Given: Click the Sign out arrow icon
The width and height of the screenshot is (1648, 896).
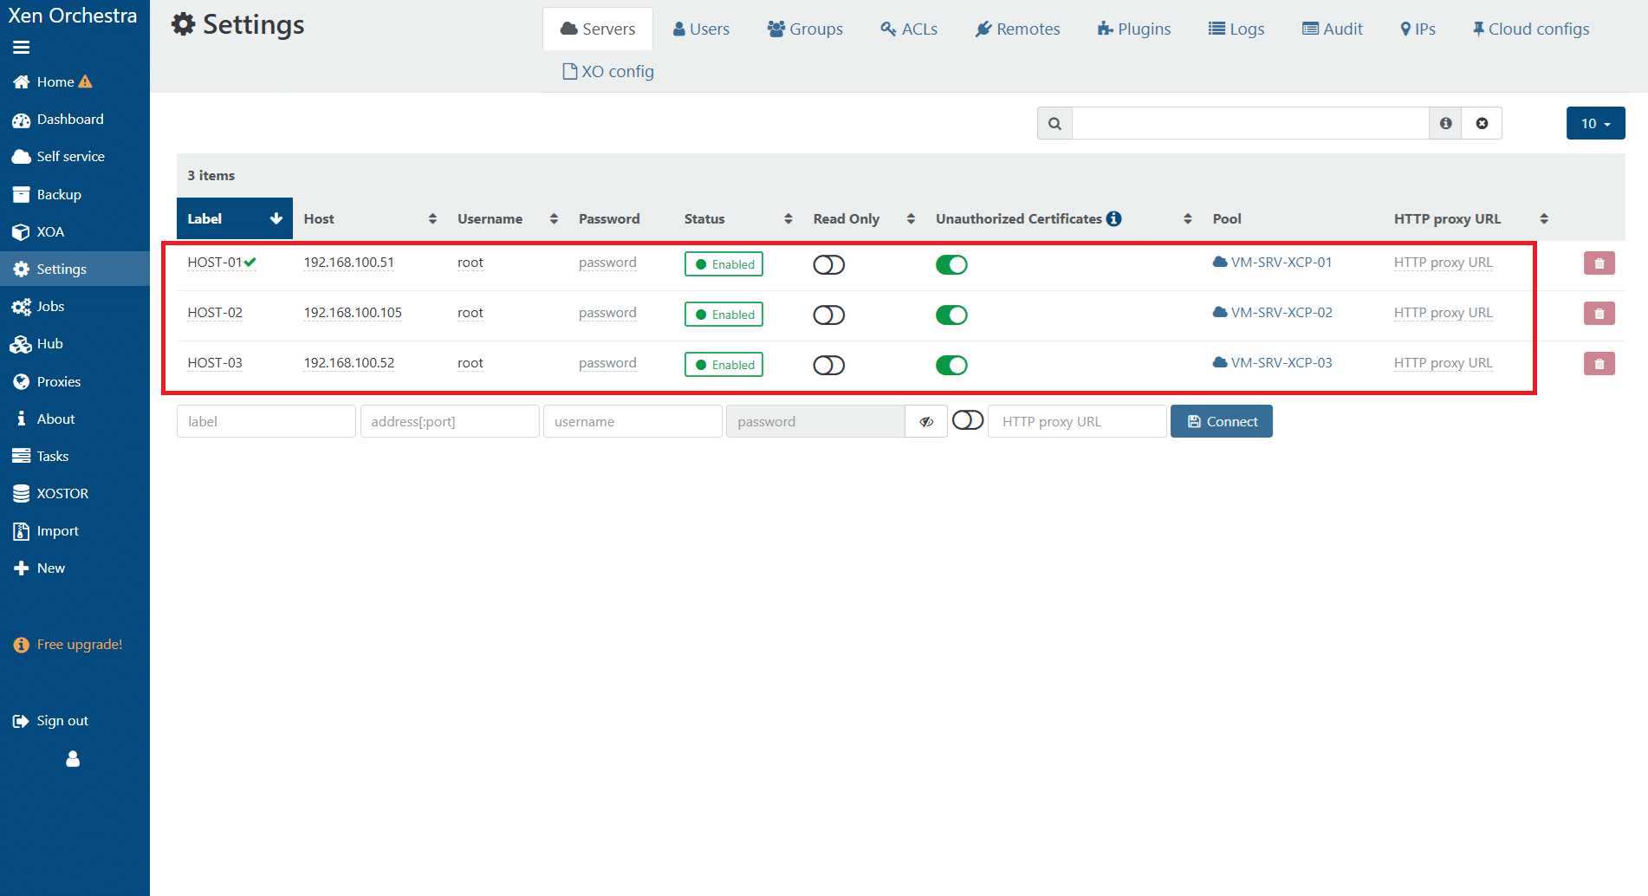Looking at the screenshot, I should pos(22,721).
